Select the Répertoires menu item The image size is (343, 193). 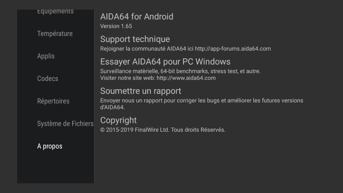point(53,101)
